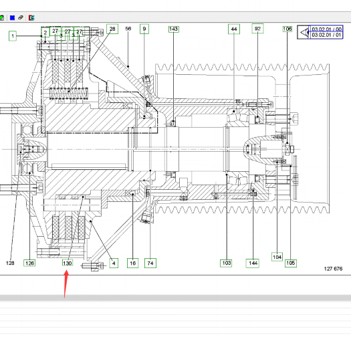Select part callout 44
This screenshot has height=337, width=351.
coord(234,29)
